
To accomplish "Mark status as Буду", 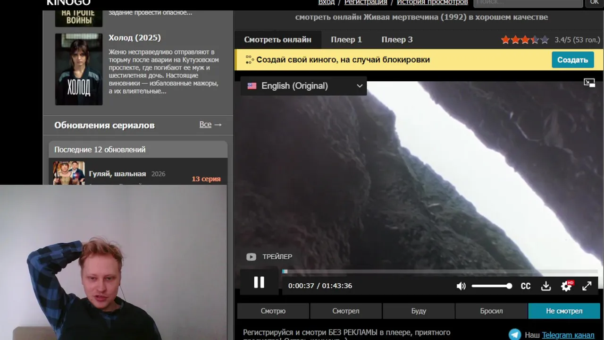I will [x=419, y=311].
